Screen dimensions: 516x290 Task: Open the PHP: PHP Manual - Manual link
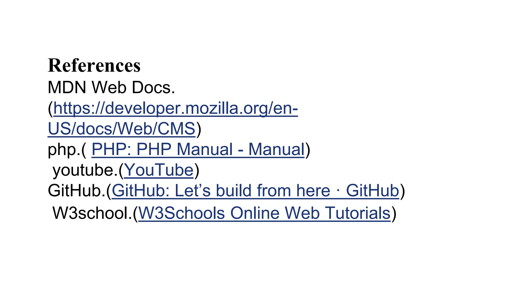[x=198, y=150]
